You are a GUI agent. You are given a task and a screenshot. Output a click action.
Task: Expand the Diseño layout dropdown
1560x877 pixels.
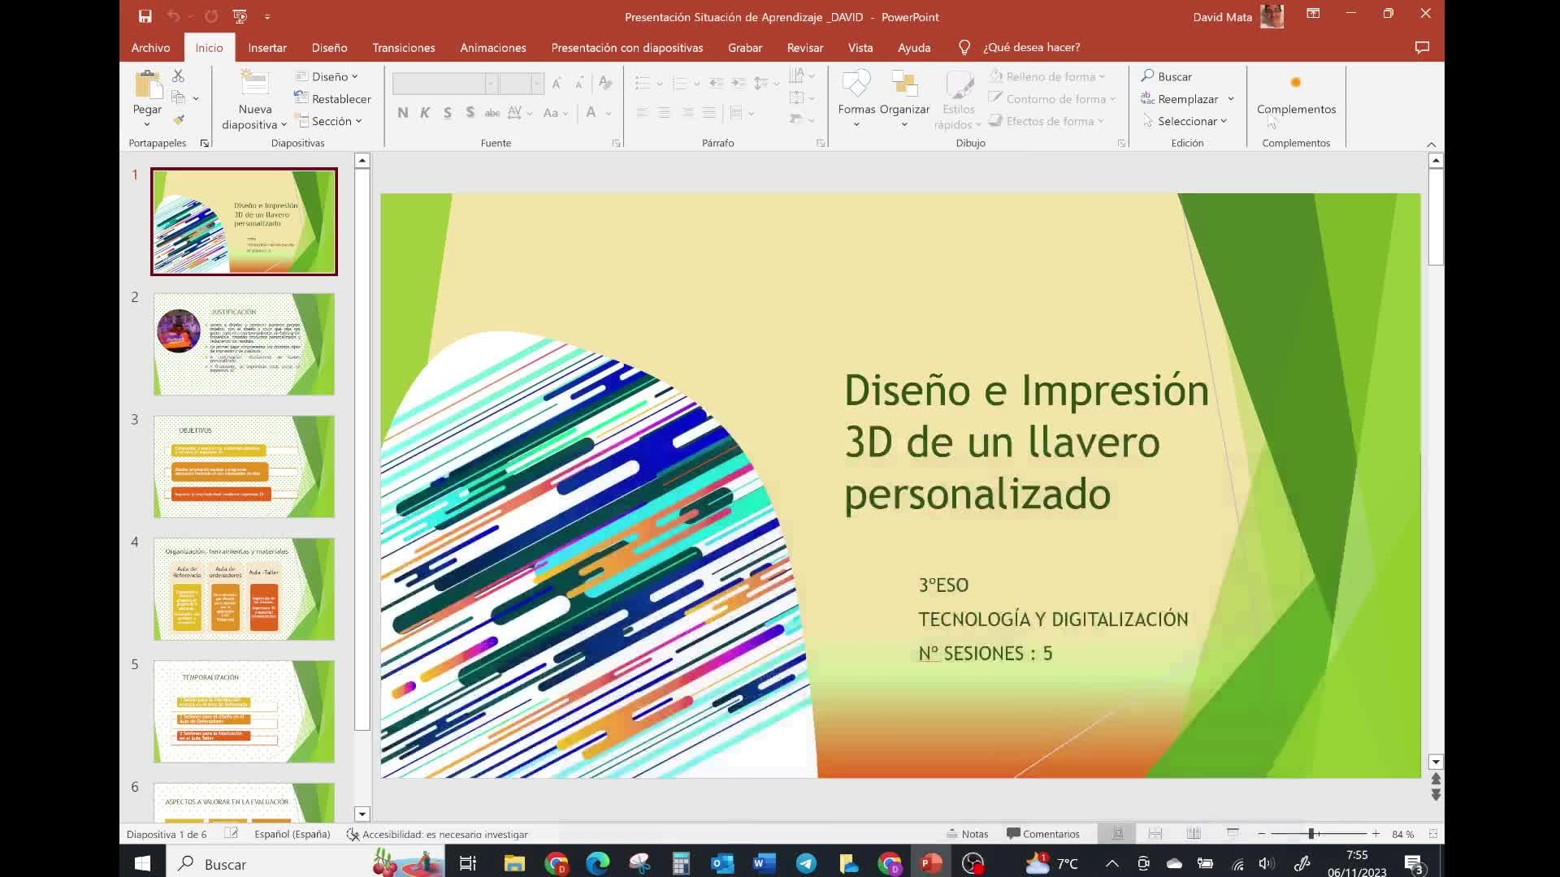328,76
